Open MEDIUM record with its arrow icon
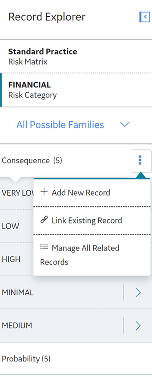Viewport: 152px width, 377px height. point(138,326)
